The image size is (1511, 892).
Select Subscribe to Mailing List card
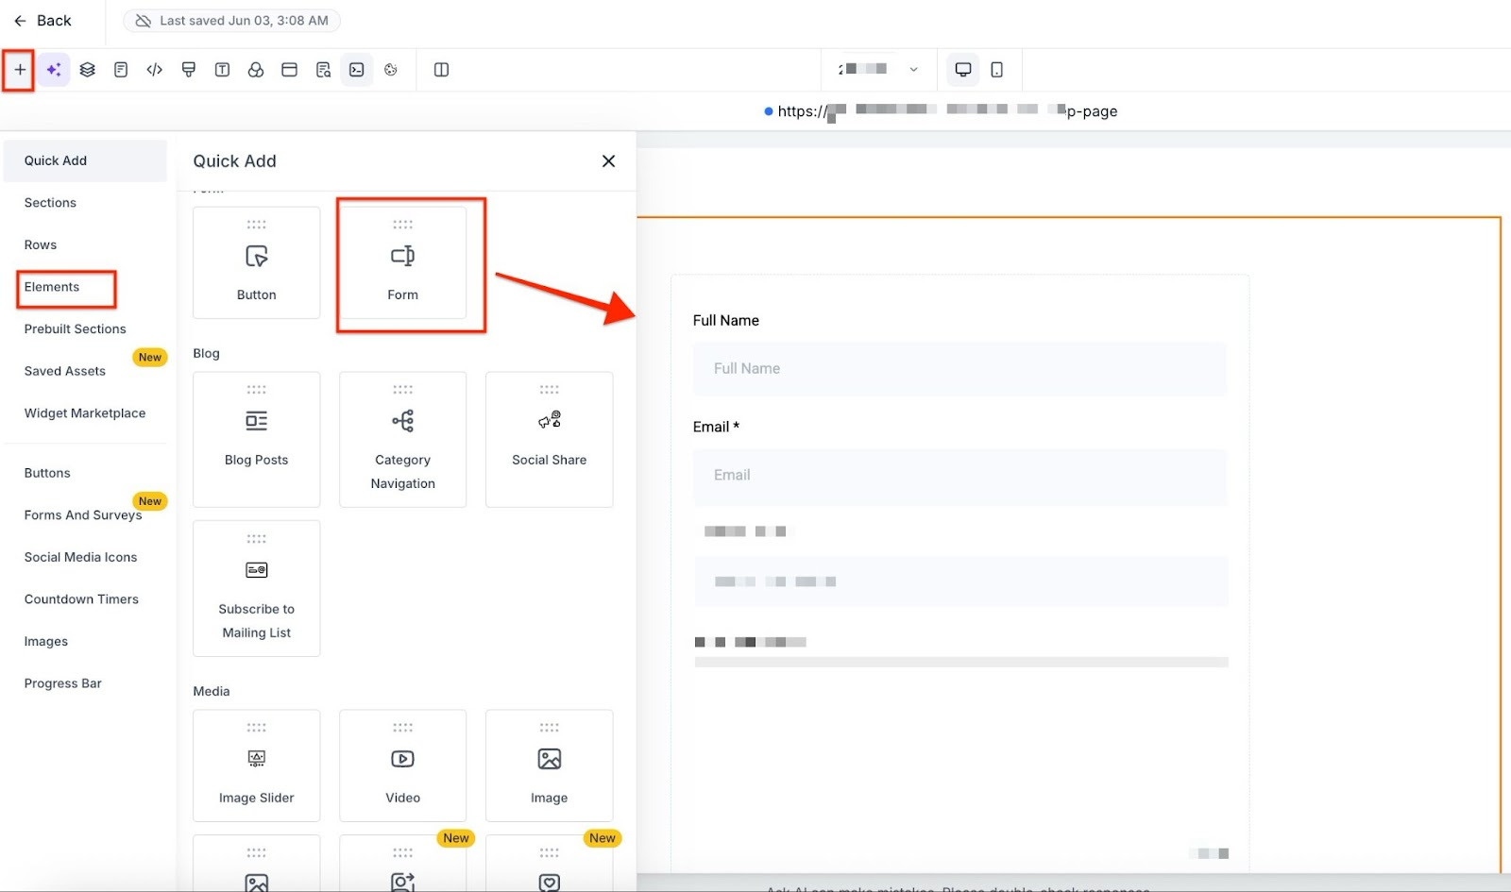(x=257, y=588)
